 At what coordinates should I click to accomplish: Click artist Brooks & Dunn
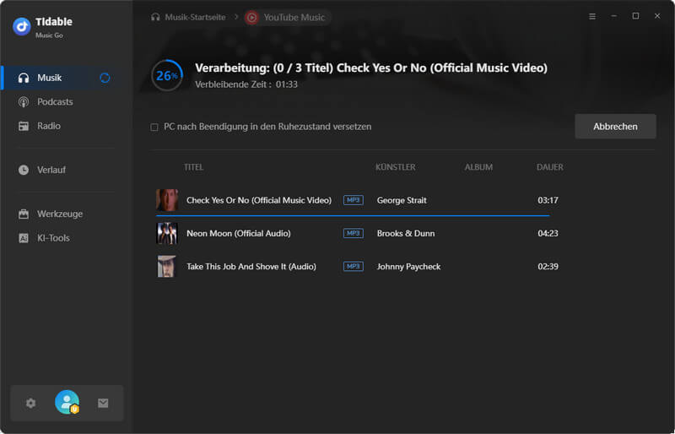406,233
